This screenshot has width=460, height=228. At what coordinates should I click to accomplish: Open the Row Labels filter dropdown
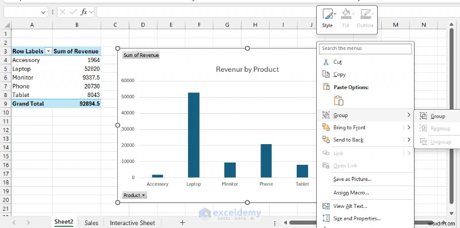click(x=49, y=51)
